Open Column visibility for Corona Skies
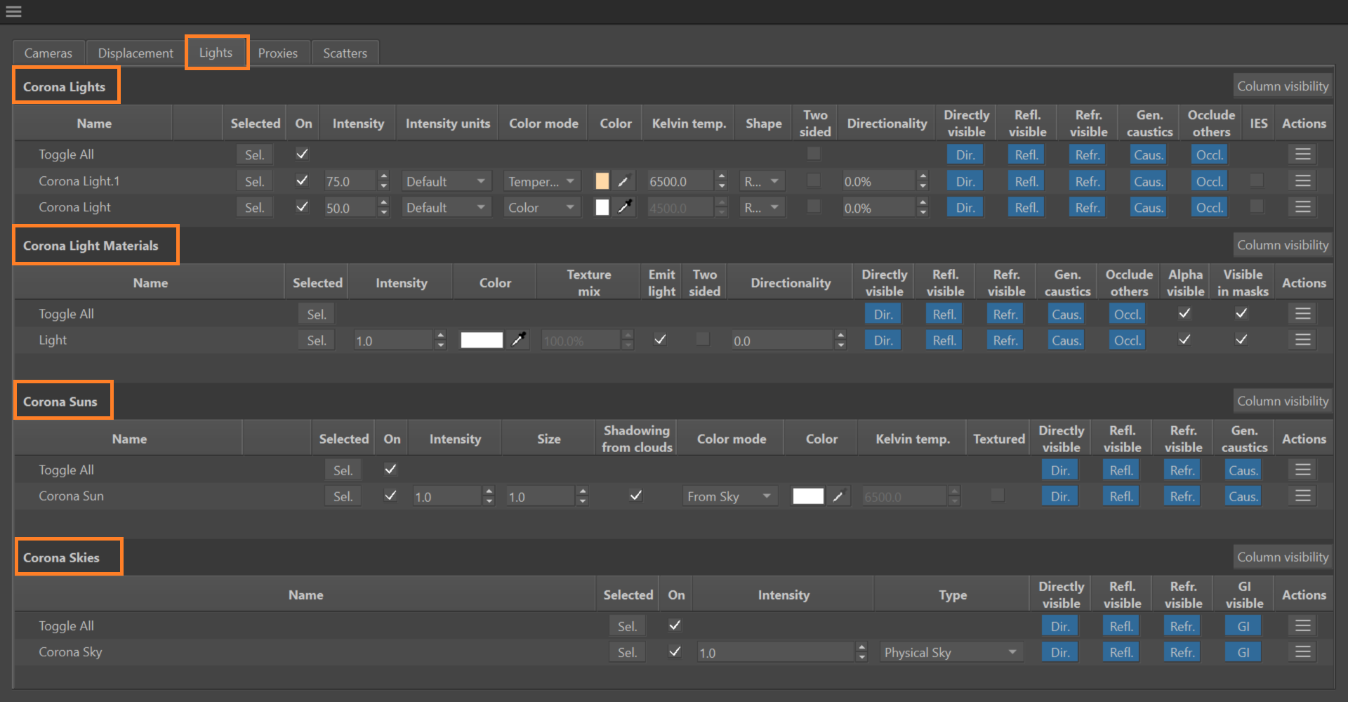The image size is (1348, 702). pos(1283,556)
